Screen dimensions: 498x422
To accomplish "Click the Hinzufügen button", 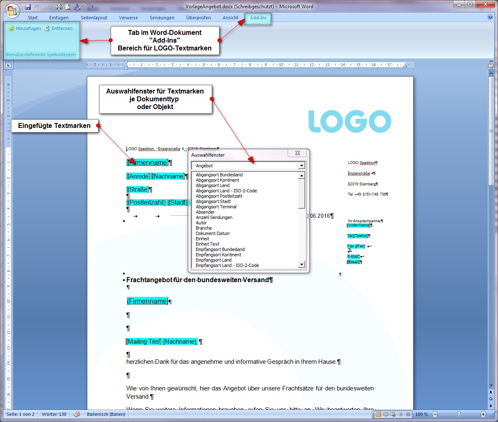I will [25, 28].
